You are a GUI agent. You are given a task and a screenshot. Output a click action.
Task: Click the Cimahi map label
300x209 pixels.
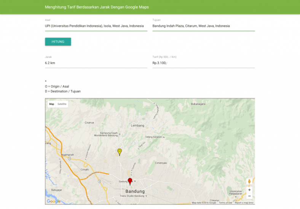pos(85,169)
